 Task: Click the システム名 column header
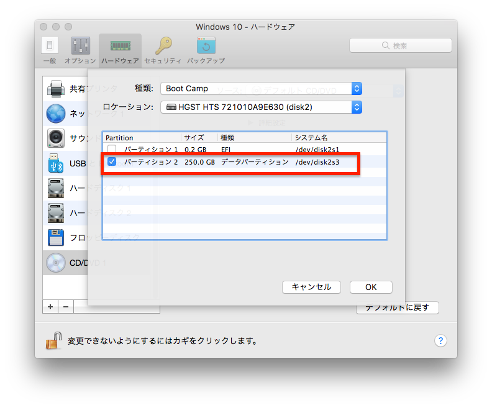(x=339, y=138)
